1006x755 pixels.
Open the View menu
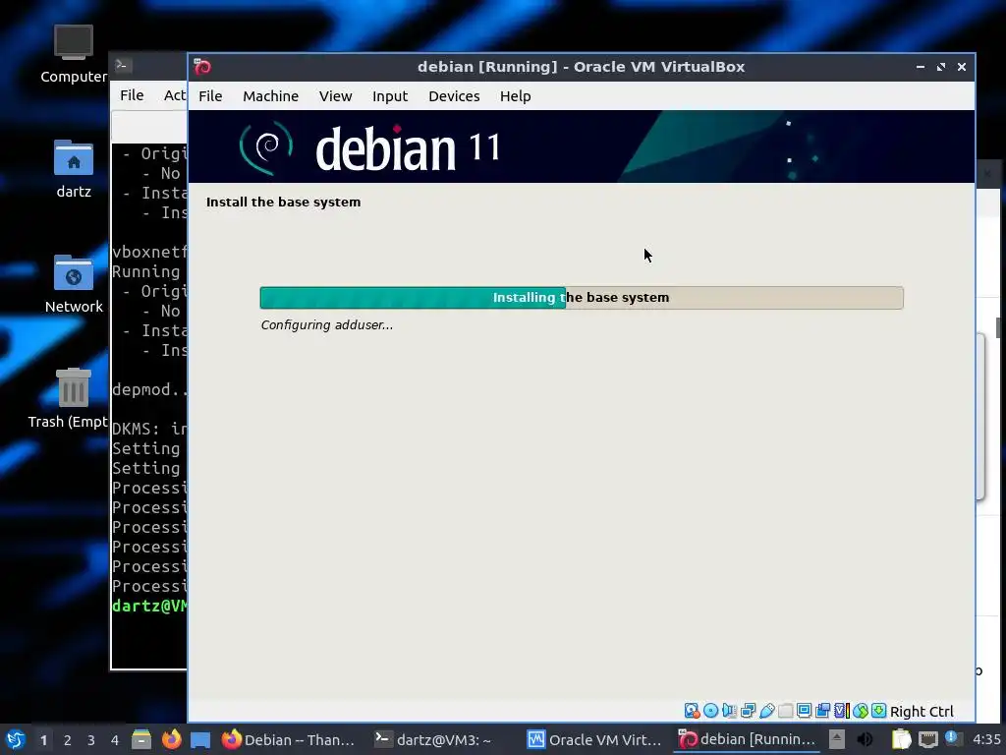335,96
